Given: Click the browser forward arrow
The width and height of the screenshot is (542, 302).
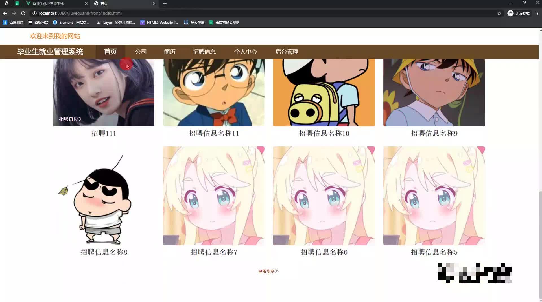Looking at the screenshot, I should coord(14,13).
